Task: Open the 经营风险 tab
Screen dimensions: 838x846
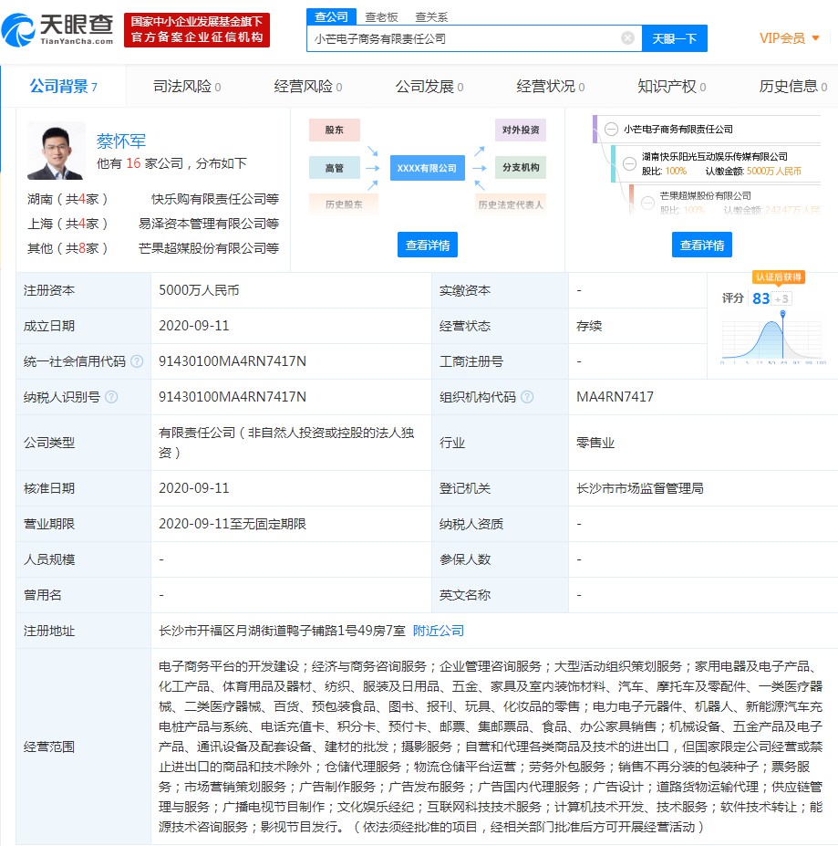Action: (x=307, y=87)
